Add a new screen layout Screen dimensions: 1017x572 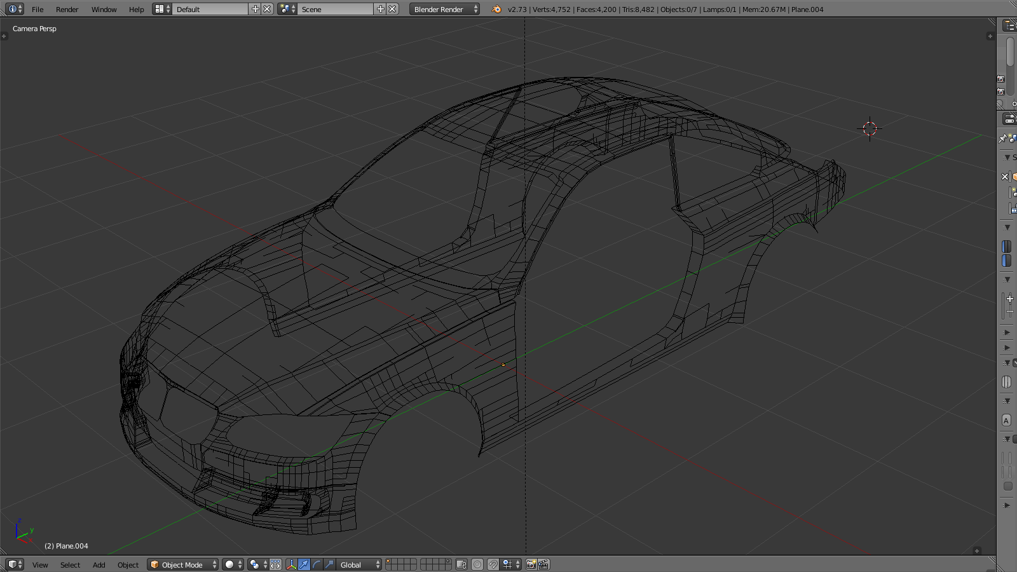point(256,9)
